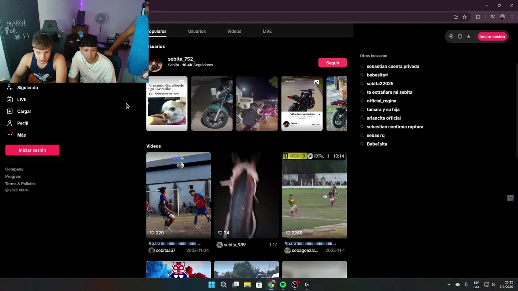Click sebita_989 avatar under second video
Screen dimensions: 518x291
point(220,245)
